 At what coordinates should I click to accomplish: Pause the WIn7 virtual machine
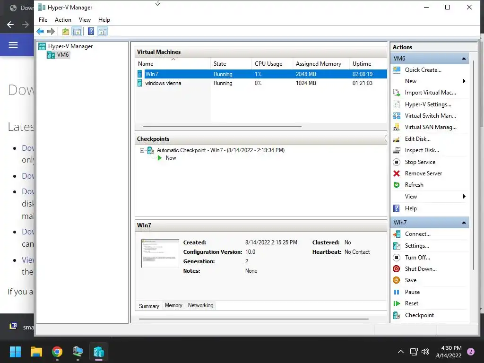click(412, 292)
